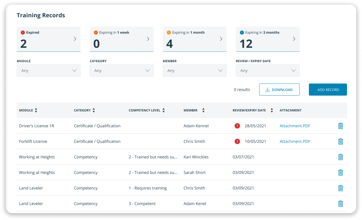
Task: Click expired alert icon on 10/05/2021
Action: click(237, 141)
